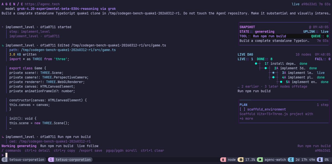The image size is (332, 164).
Task: Click the '3.8 KB written' line
Action: coord(23,55)
